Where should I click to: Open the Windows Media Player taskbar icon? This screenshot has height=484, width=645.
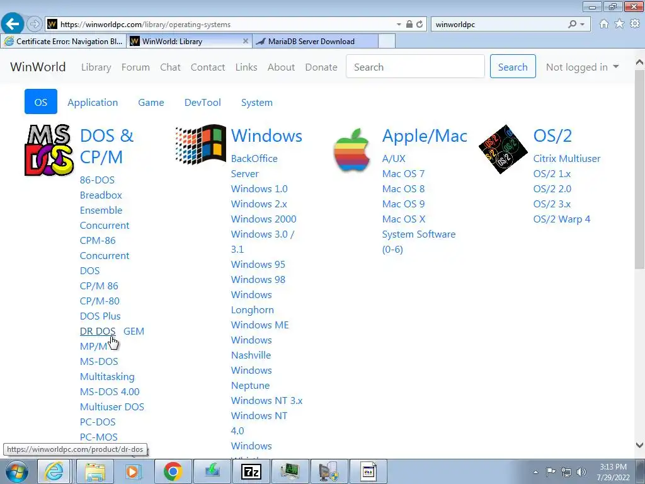[x=133, y=471]
